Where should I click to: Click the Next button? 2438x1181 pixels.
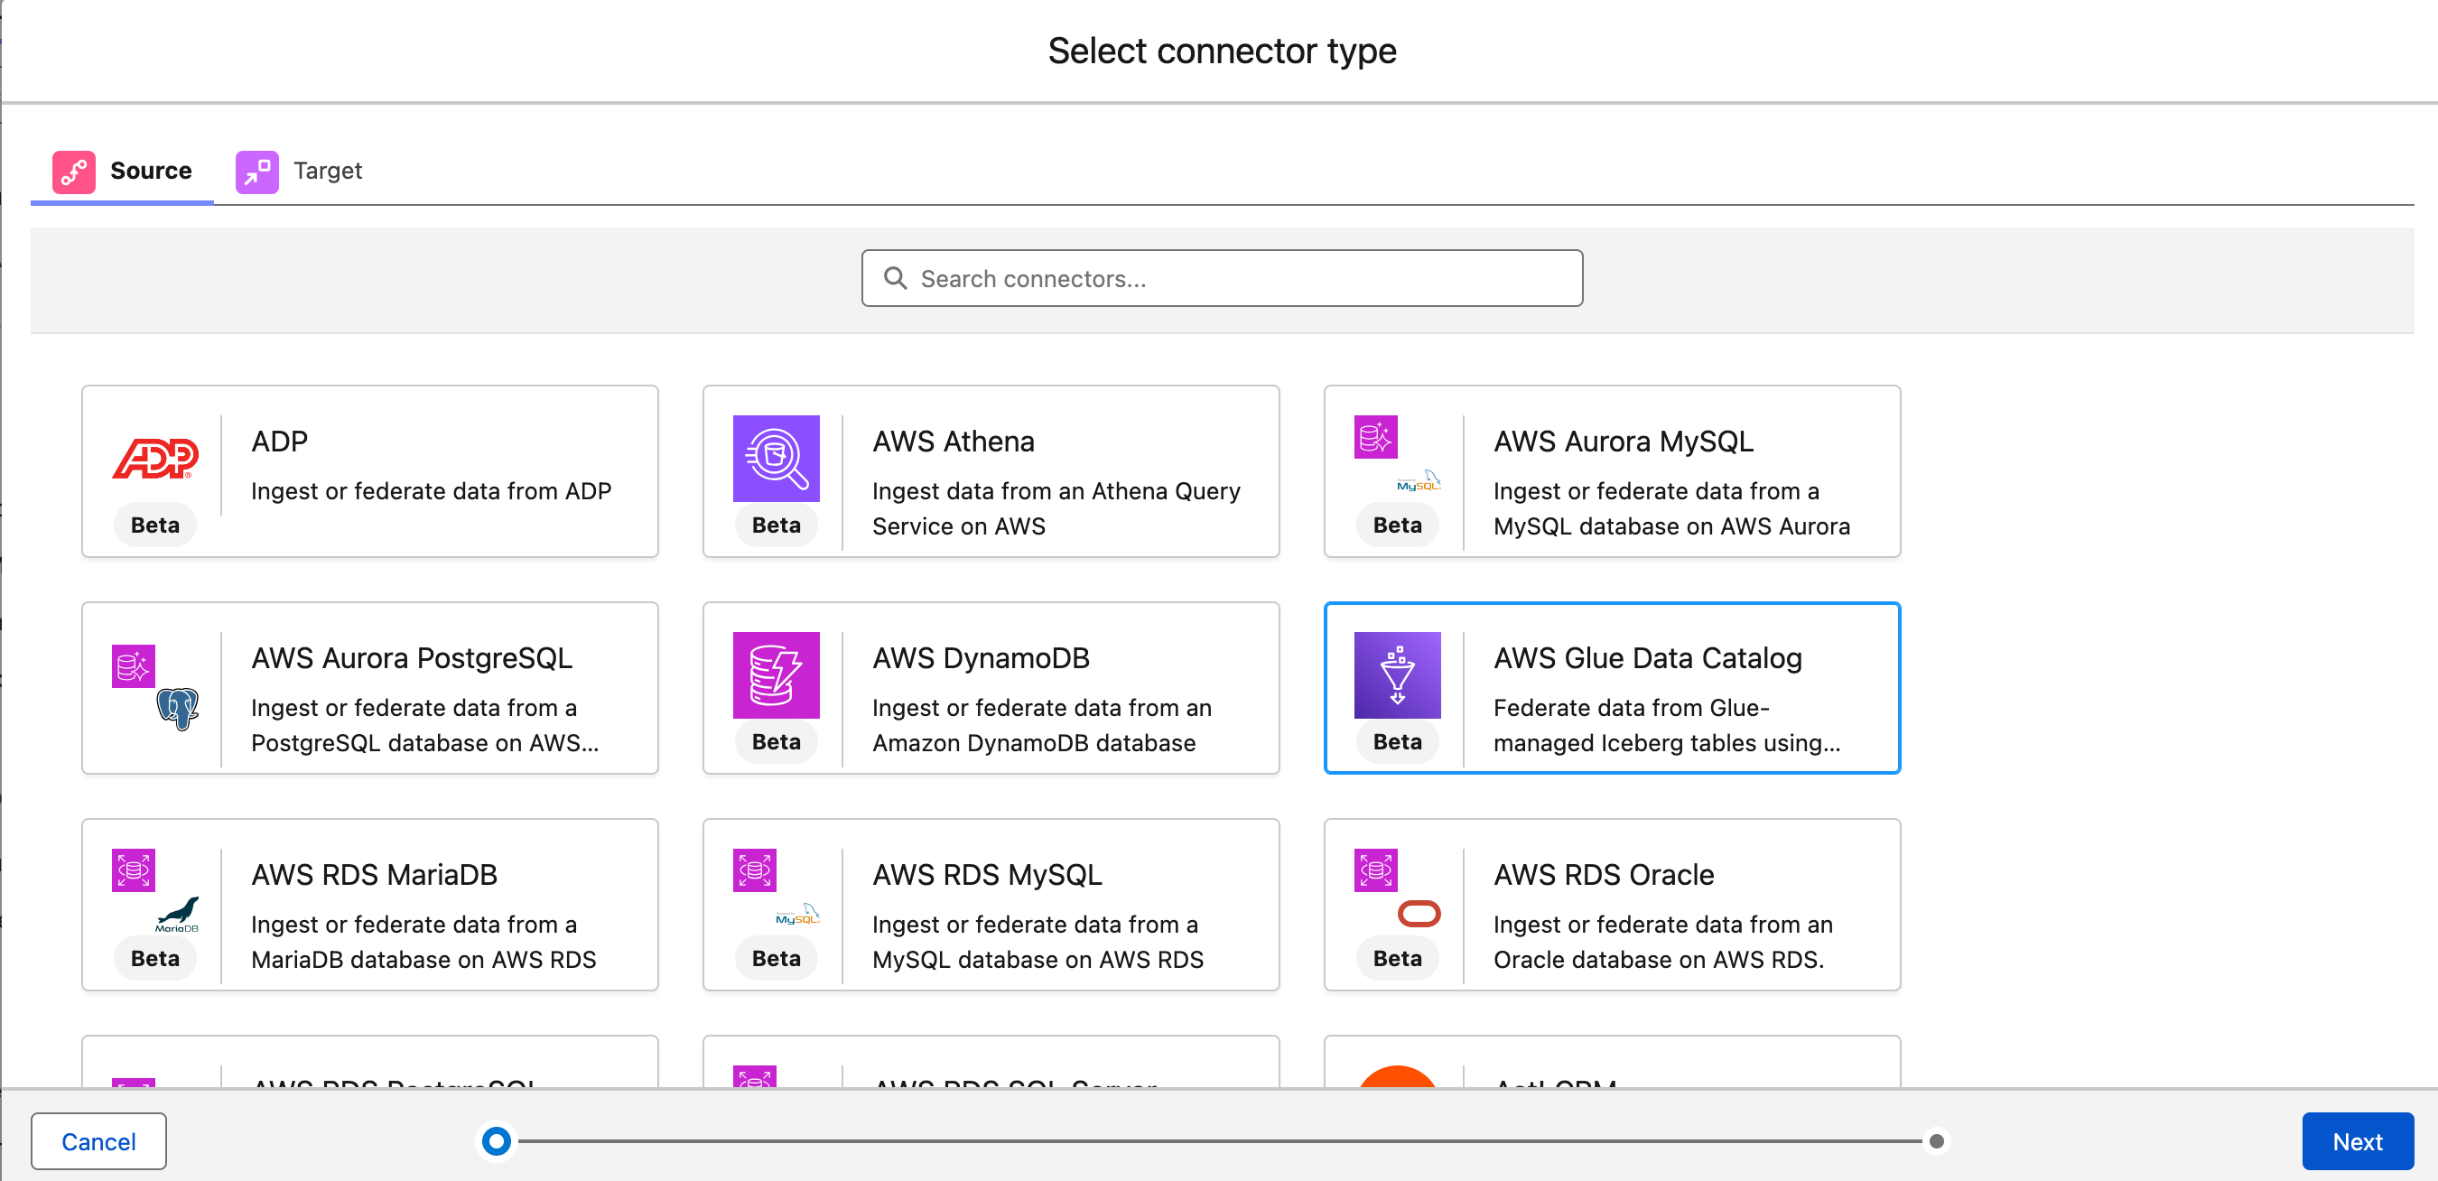click(x=2357, y=1141)
